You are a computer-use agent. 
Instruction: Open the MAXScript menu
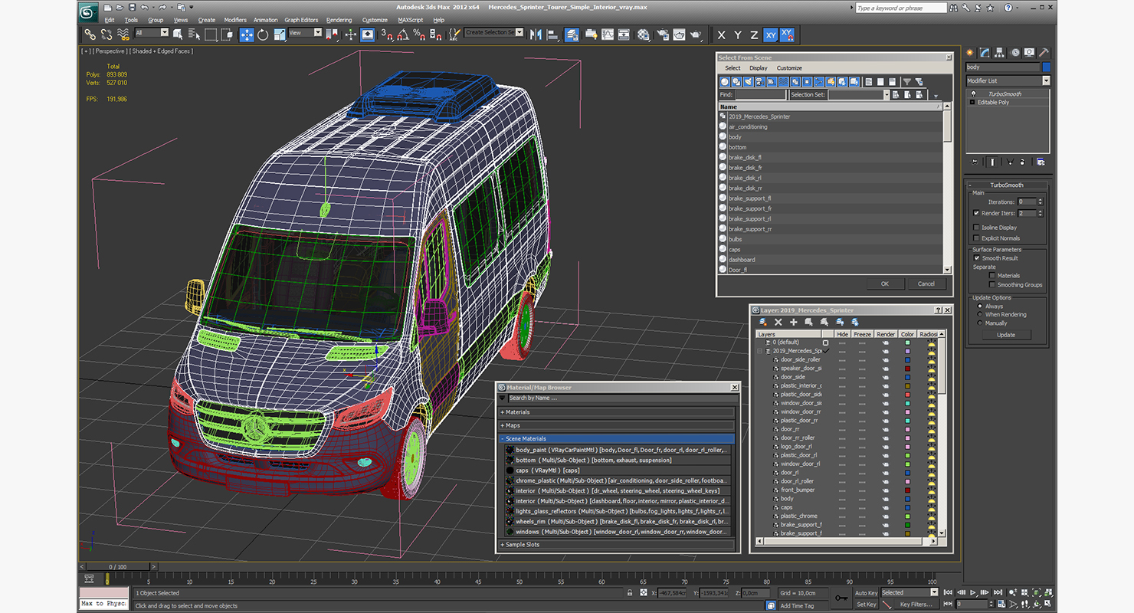pos(410,20)
